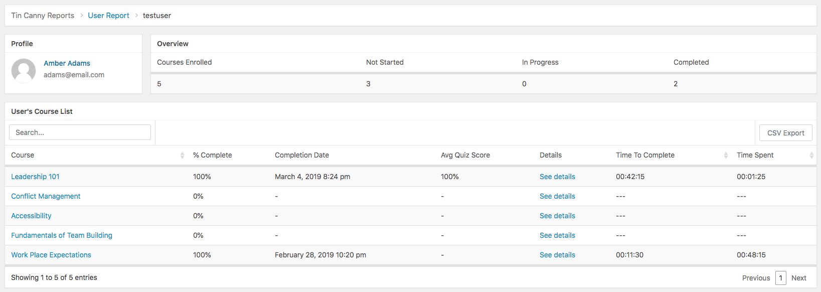Click the course Search field
The height and width of the screenshot is (292, 821).
(x=80, y=132)
